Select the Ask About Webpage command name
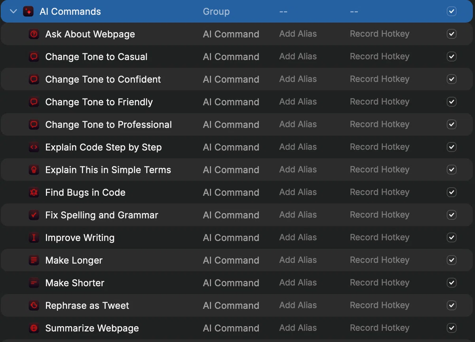 90,34
